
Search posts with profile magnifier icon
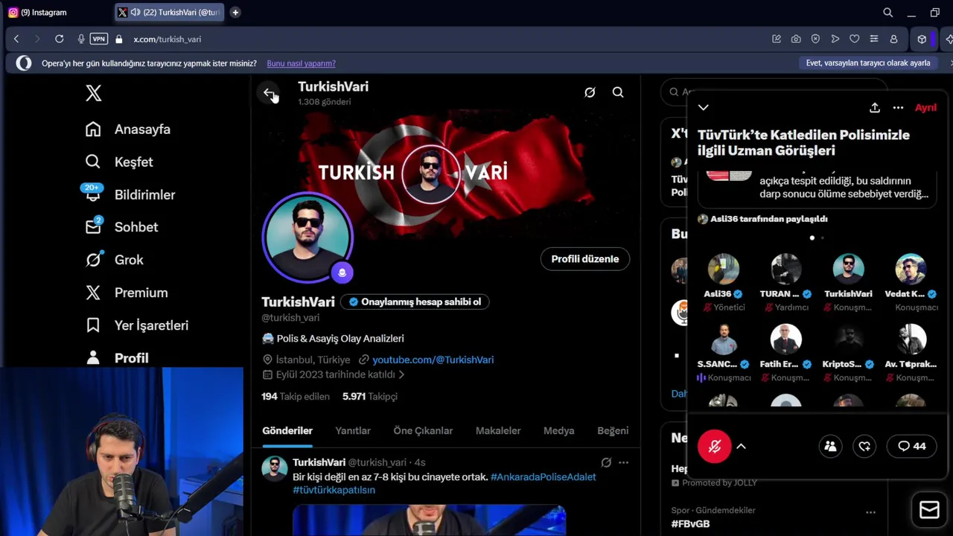[618, 92]
